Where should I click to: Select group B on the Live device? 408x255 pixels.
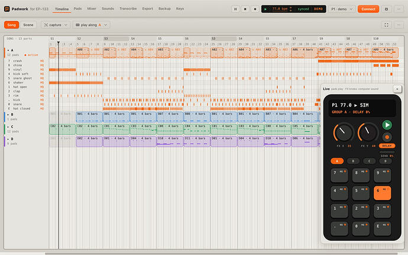point(353,161)
